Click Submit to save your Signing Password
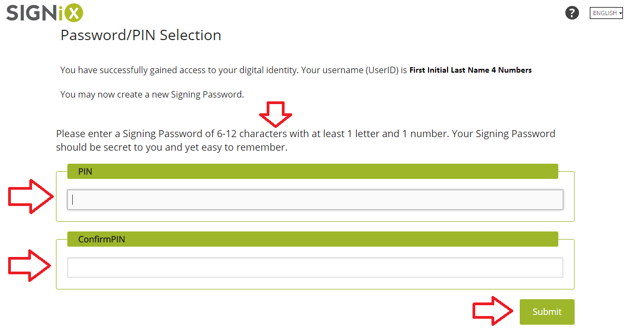630x335 pixels. coord(546,312)
